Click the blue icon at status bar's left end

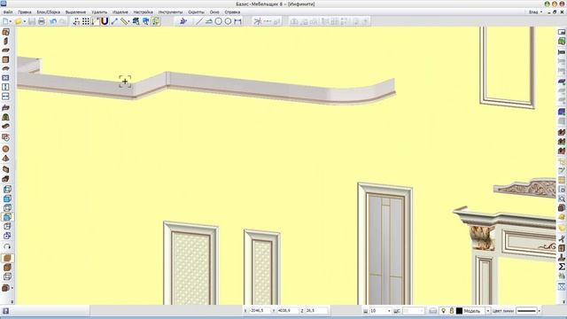pos(5,311)
